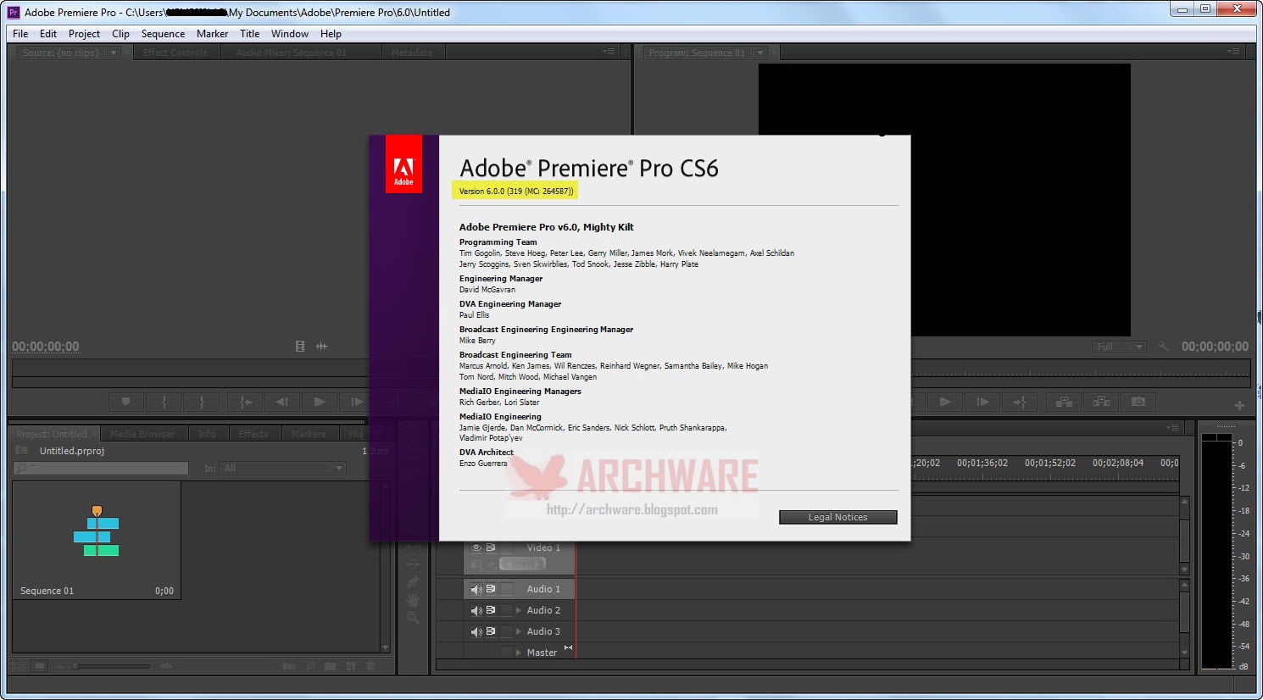Click the trash Clear icon in Project panel

click(x=370, y=666)
